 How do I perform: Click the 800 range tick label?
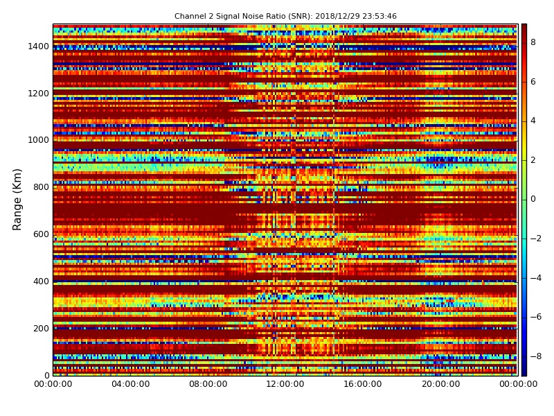tap(41, 187)
